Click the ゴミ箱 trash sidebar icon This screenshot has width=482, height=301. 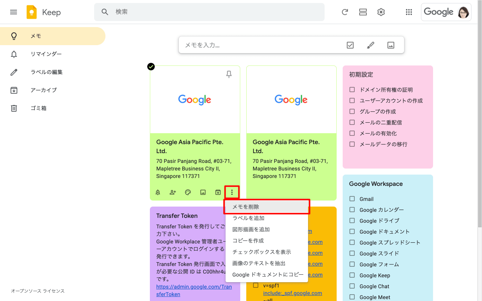(14, 108)
